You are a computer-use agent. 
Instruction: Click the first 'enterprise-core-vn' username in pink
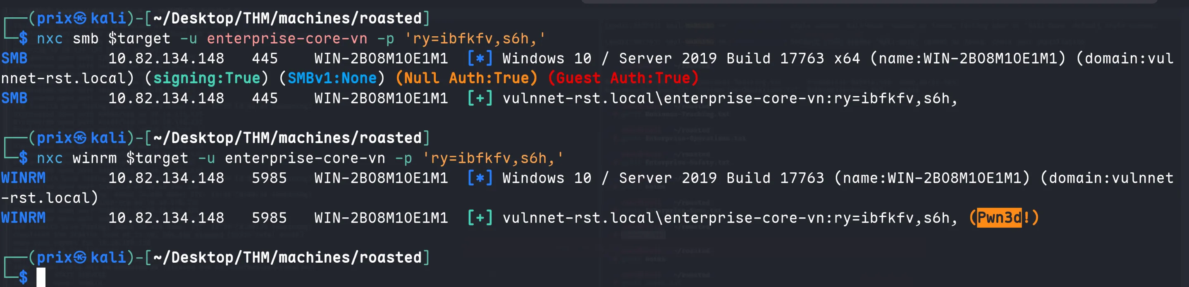tap(287, 39)
